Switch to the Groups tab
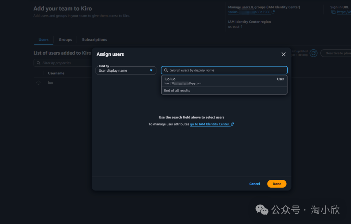 point(65,40)
